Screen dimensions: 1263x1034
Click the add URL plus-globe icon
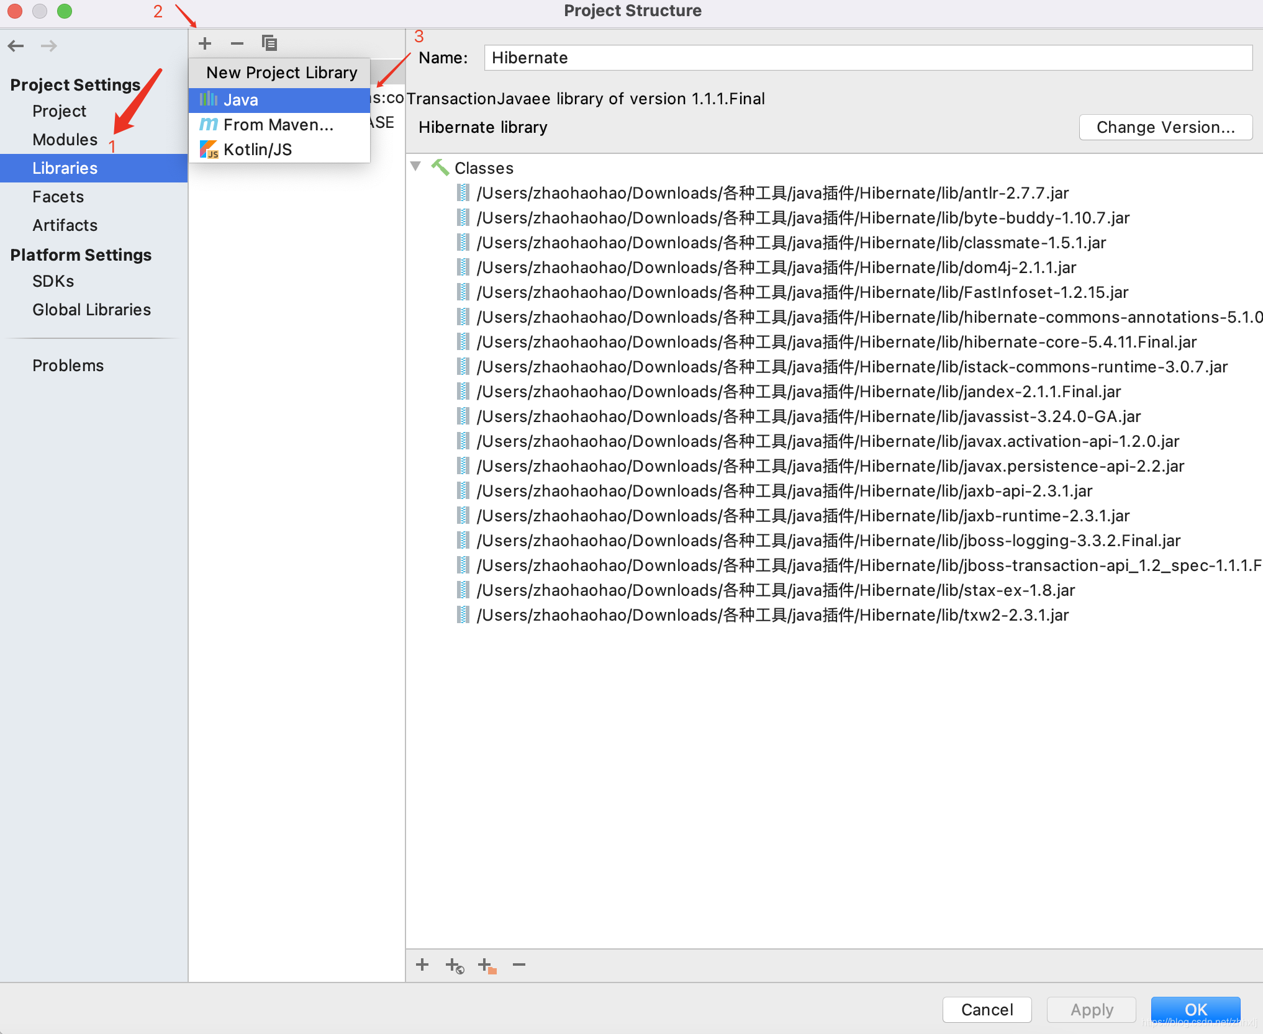[x=455, y=966]
